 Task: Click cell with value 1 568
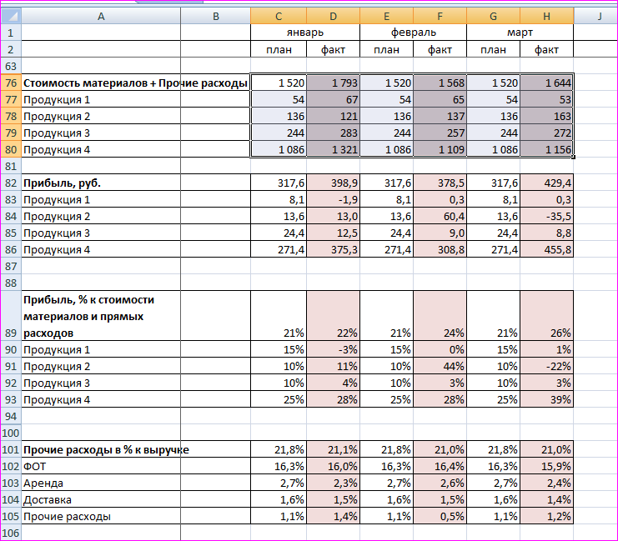(440, 83)
